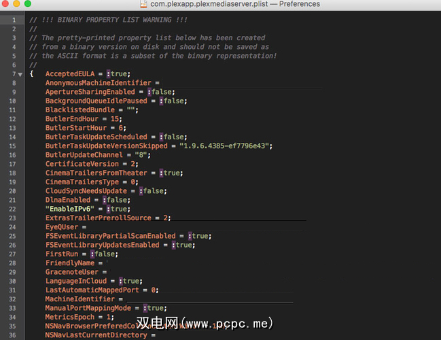Click the CloudSyncNeedsUpdate key
This screenshot has height=340, width=441.
pos(86,191)
